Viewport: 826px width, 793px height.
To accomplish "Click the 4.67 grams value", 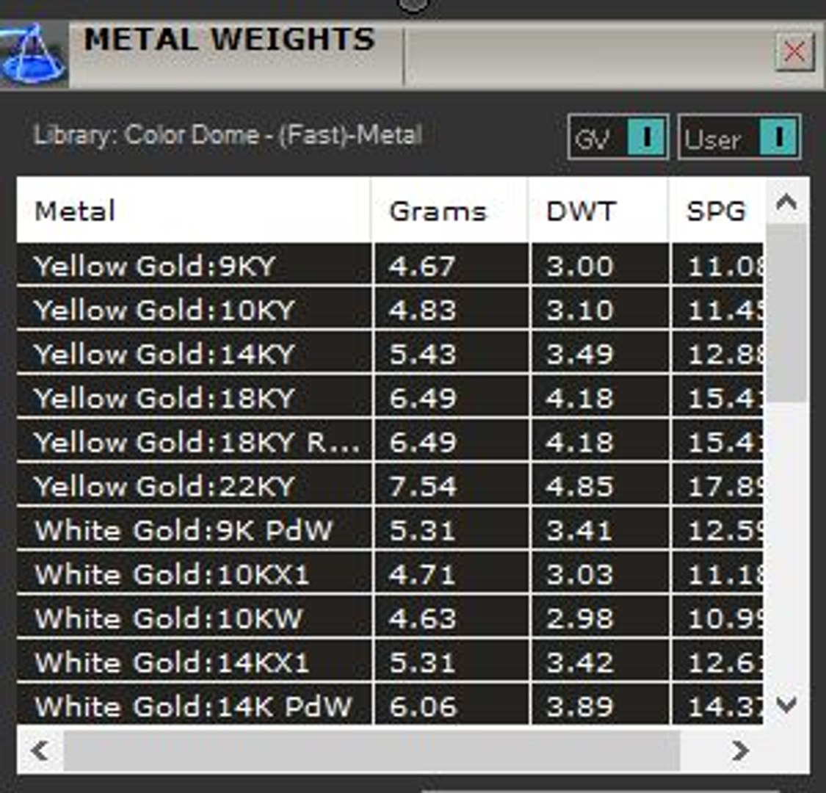I will click(x=422, y=266).
